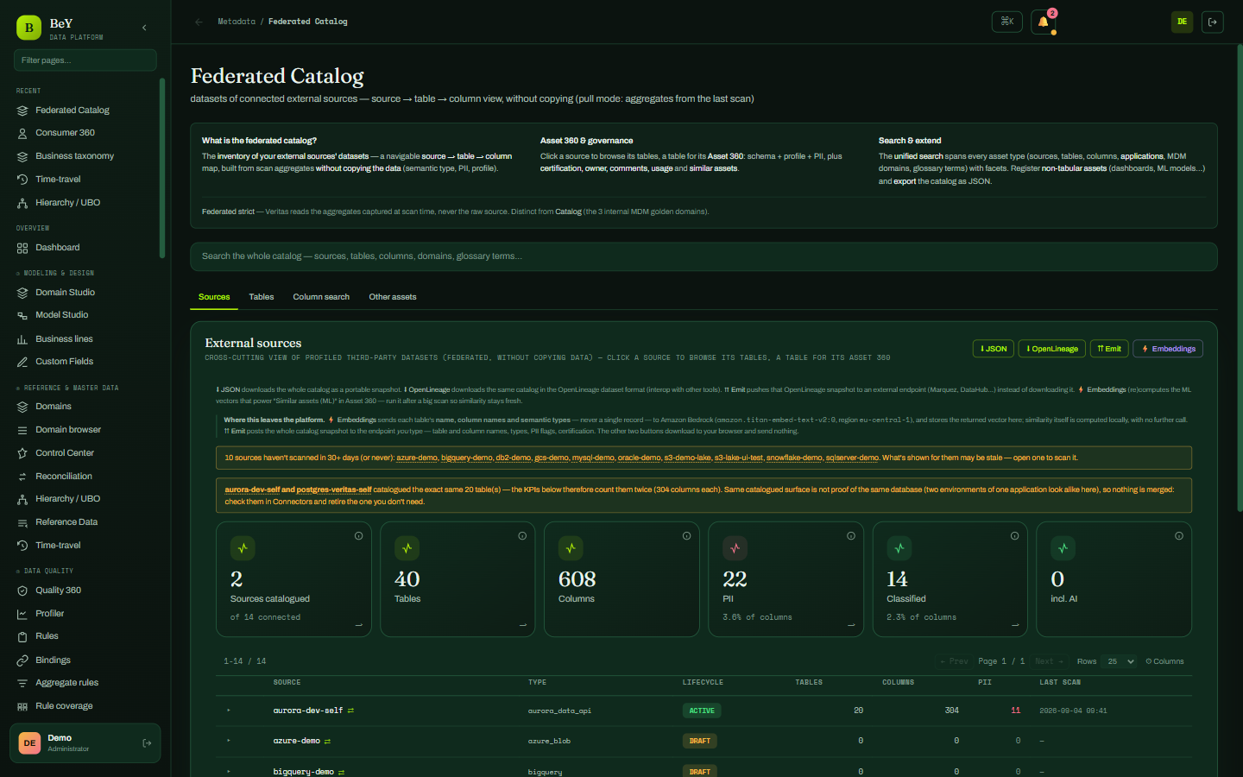Click the lineage icon next to azure-demo

click(327, 741)
